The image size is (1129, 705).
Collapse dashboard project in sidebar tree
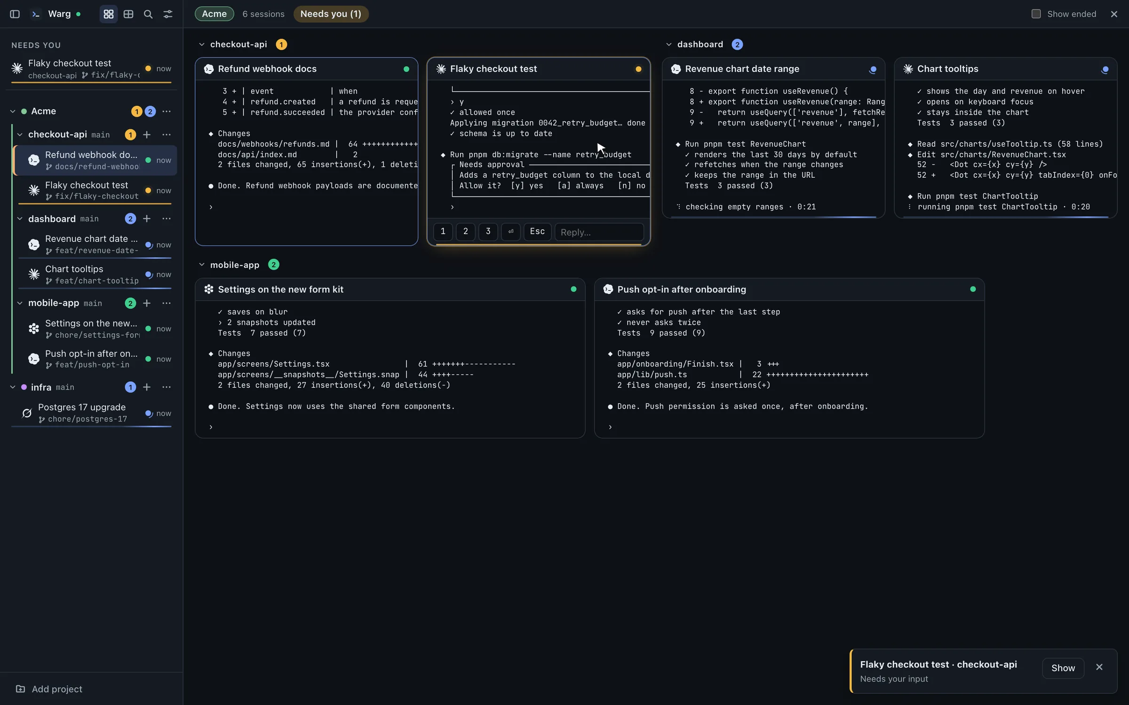click(x=20, y=219)
